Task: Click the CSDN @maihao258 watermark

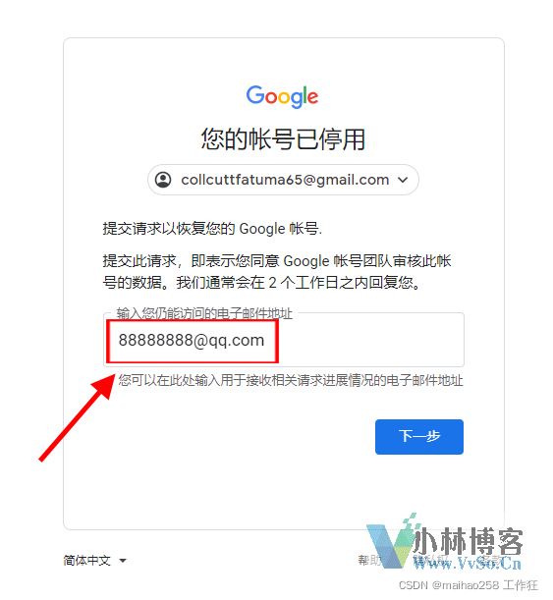Action: [x=469, y=585]
